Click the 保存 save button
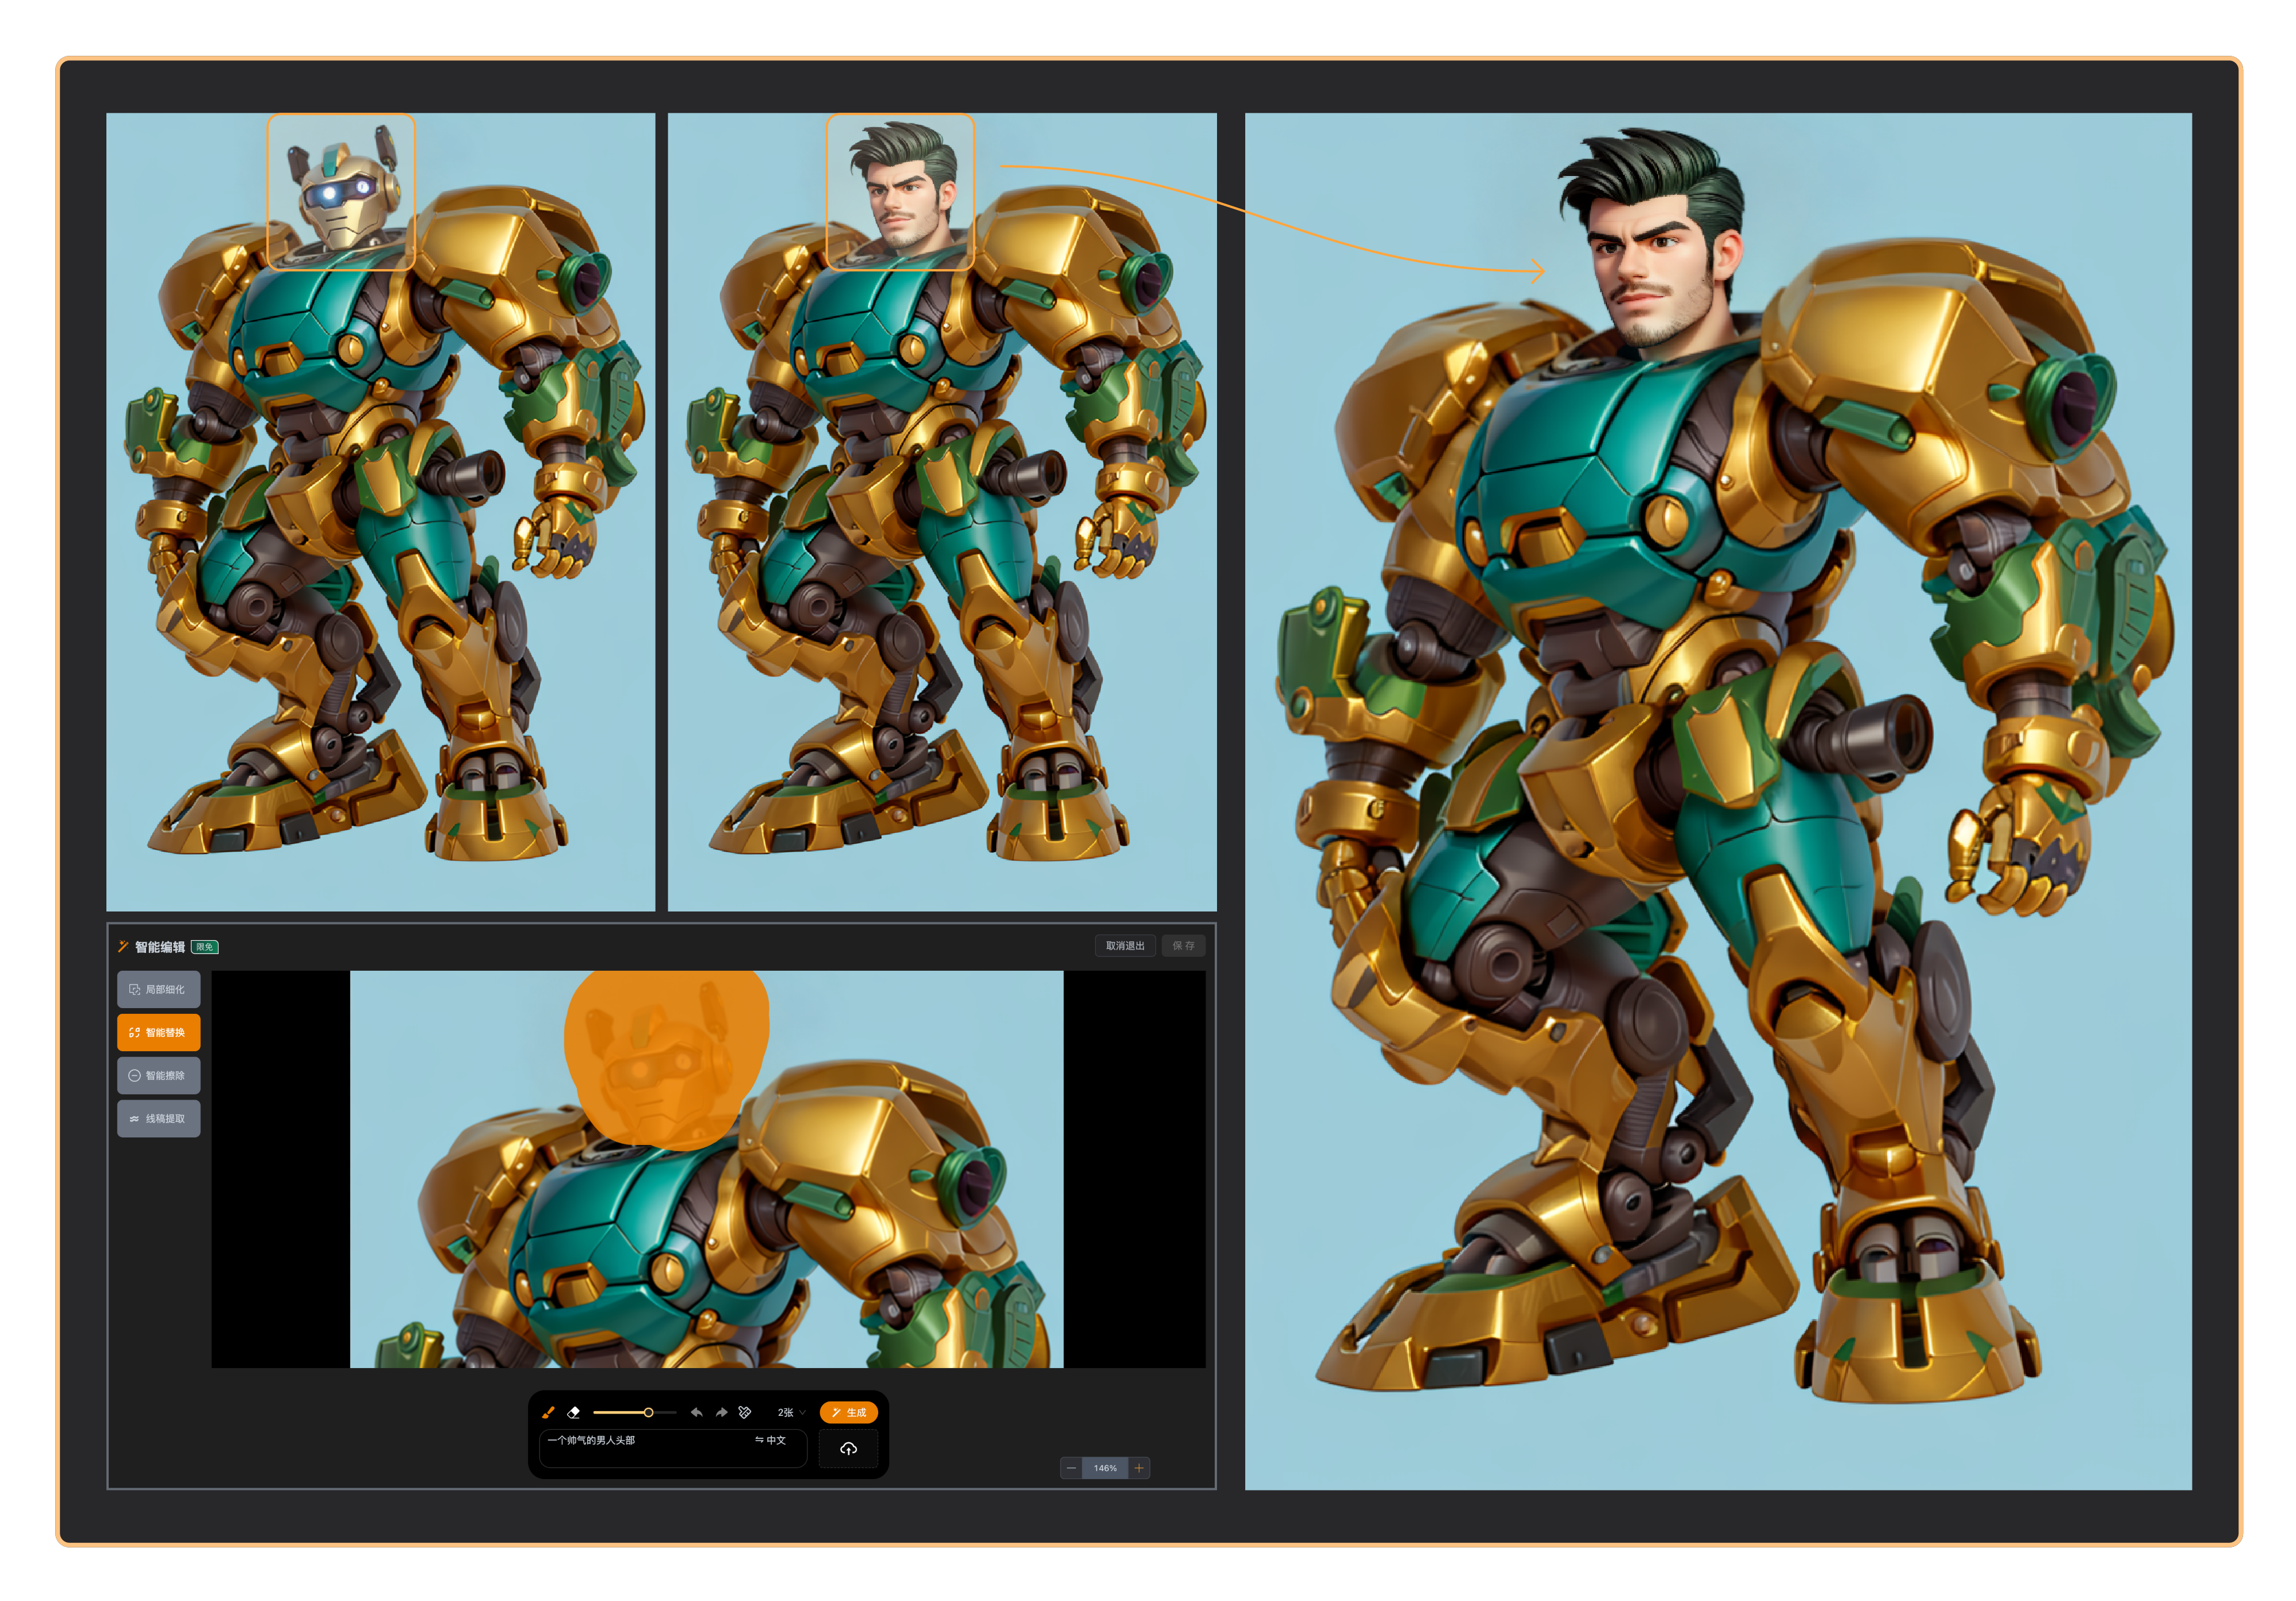Screen dimensions: 2296x1601 [1183, 945]
